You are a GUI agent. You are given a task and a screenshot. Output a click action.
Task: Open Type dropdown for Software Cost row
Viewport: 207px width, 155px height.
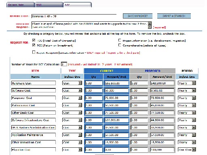(x=72, y=90)
